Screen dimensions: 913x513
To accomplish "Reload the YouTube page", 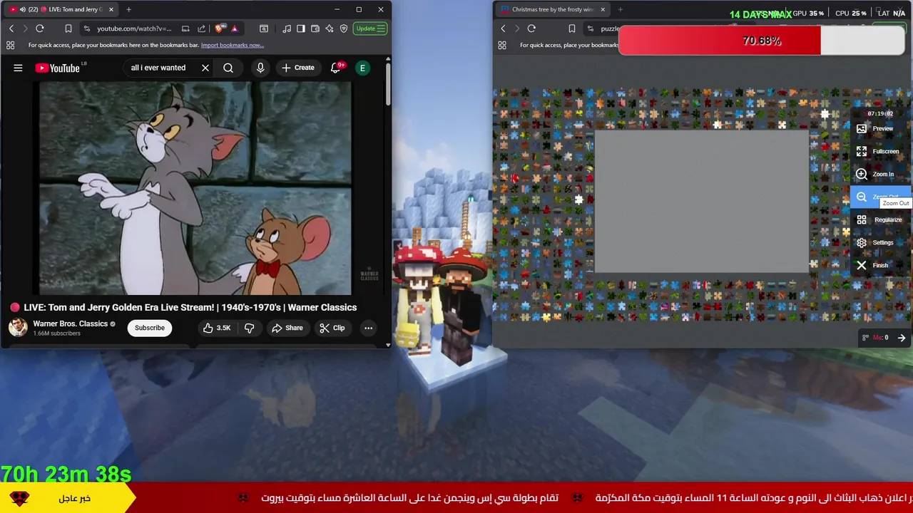I will coord(40,28).
